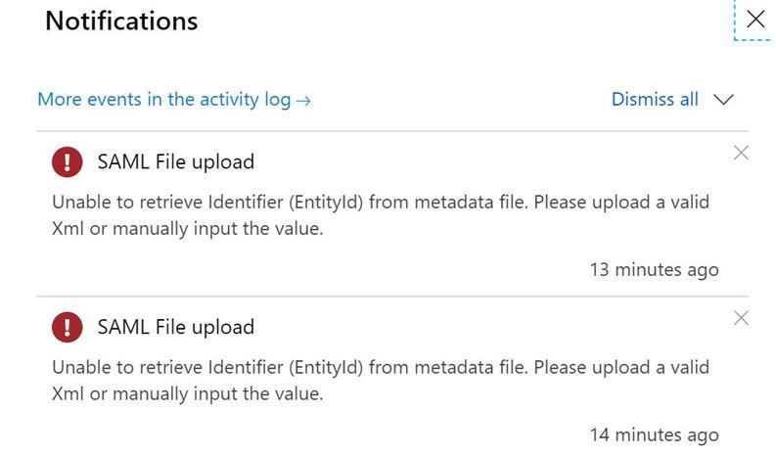This screenshot has height=457, width=776.
Task: Open More events in the activity log
Action: click(174, 100)
